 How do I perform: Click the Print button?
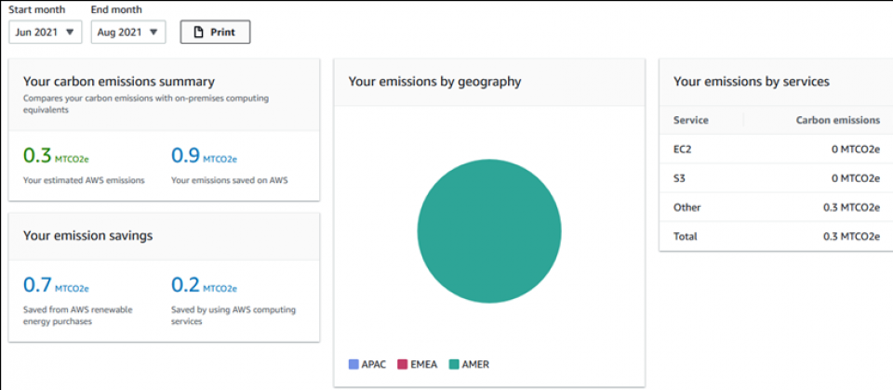coord(215,32)
